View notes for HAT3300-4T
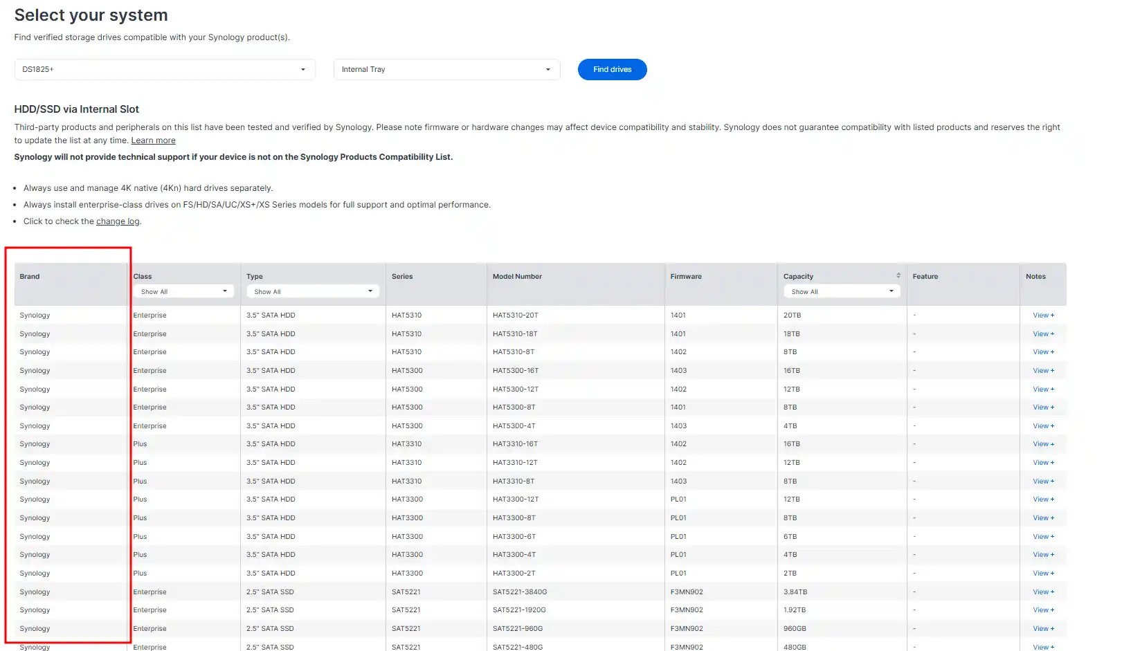Viewport: 1131px width, 651px height. (x=1043, y=555)
